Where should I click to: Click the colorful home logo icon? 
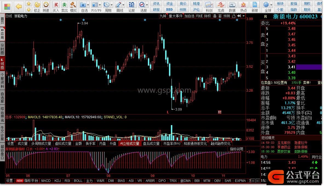pos(7,6)
